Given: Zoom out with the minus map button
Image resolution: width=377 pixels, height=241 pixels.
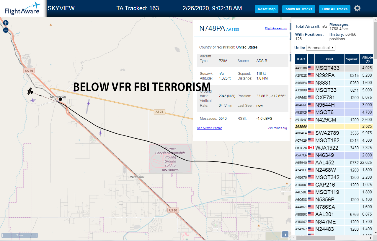Looking at the screenshot, I should click(x=6, y=30).
